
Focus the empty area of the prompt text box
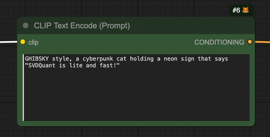(136, 95)
